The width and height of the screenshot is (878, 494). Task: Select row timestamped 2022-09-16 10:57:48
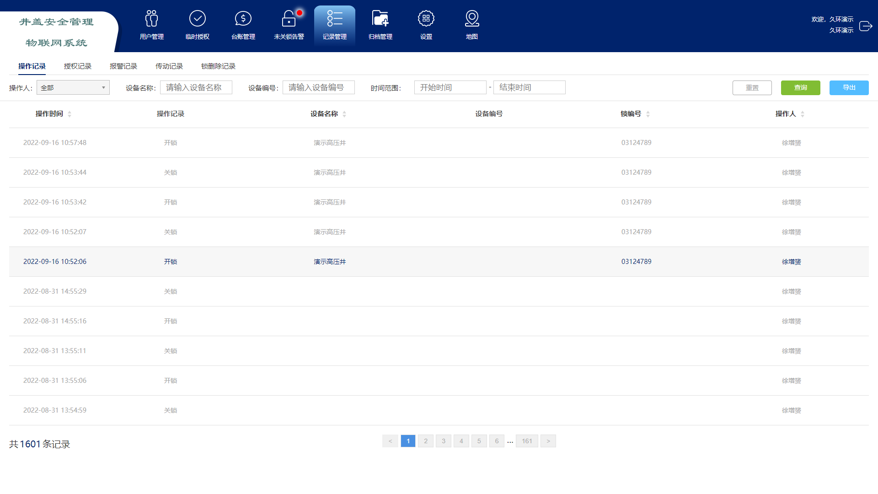(x=439, y=143)
